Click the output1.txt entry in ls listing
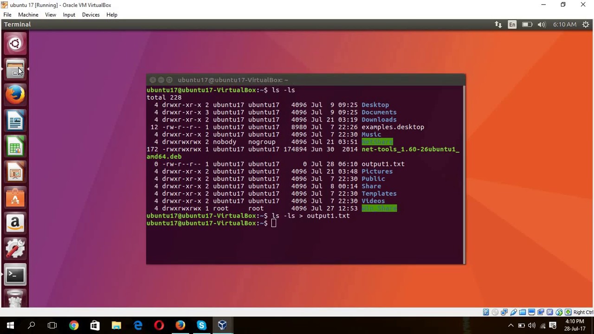Viewport: 594px width, 334px height. tap(383, 164)
